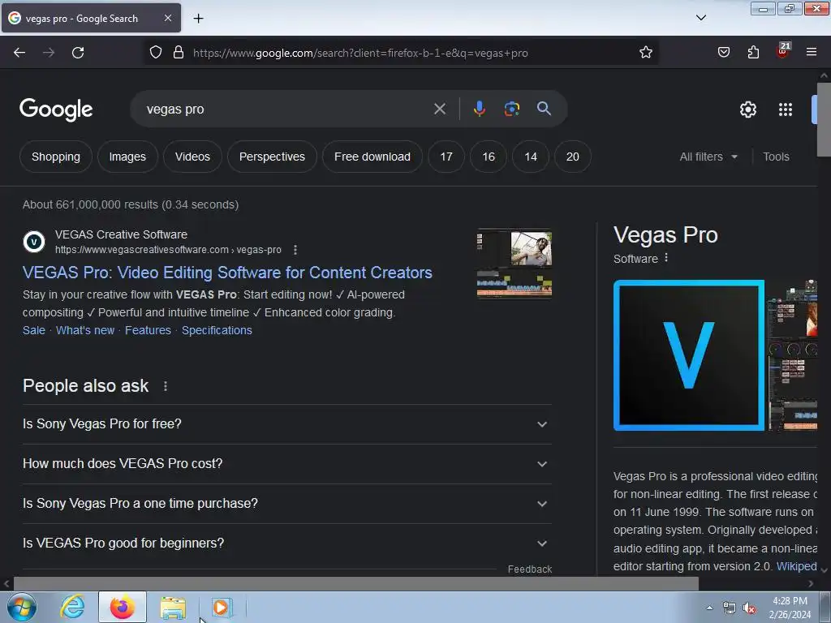Expand Is VEGAS Pro good for beginners

point(286,544)
